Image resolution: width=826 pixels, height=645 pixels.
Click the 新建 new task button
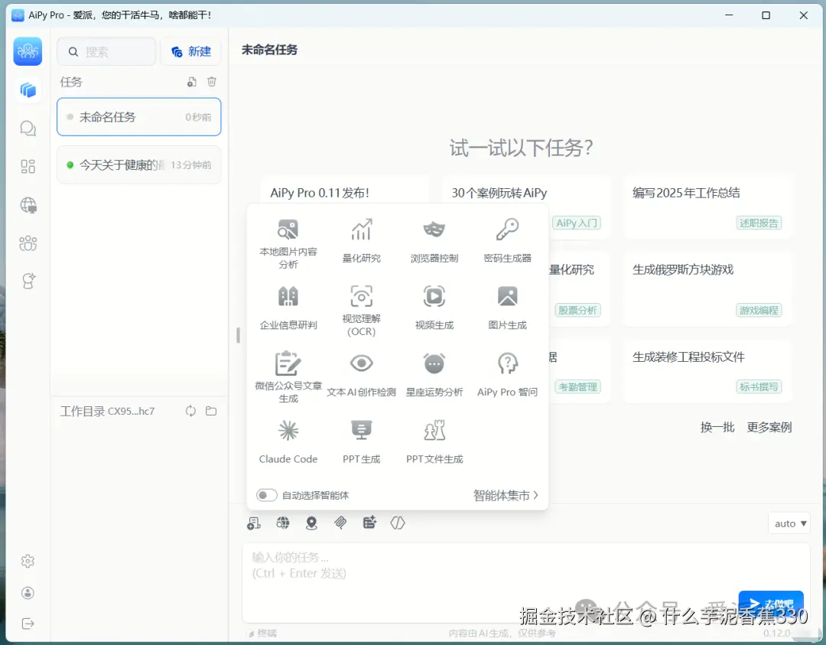(x=190, y=51)
